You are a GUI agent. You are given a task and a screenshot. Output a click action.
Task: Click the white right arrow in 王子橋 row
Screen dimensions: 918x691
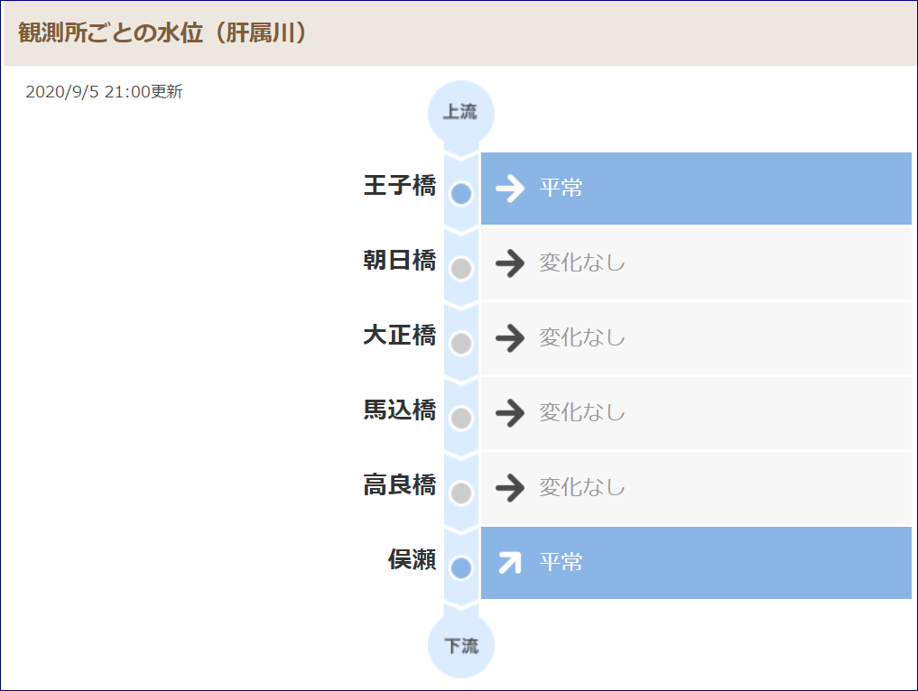(x=510, y=189)
